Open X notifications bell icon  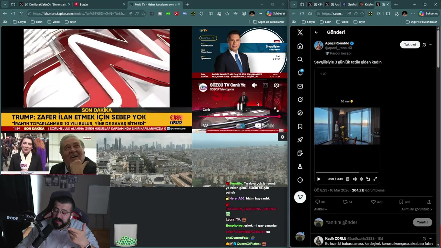300,73
